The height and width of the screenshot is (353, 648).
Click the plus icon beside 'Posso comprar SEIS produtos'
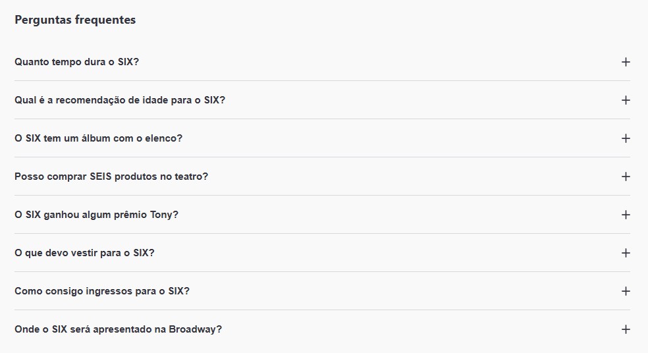pos(626,176)
